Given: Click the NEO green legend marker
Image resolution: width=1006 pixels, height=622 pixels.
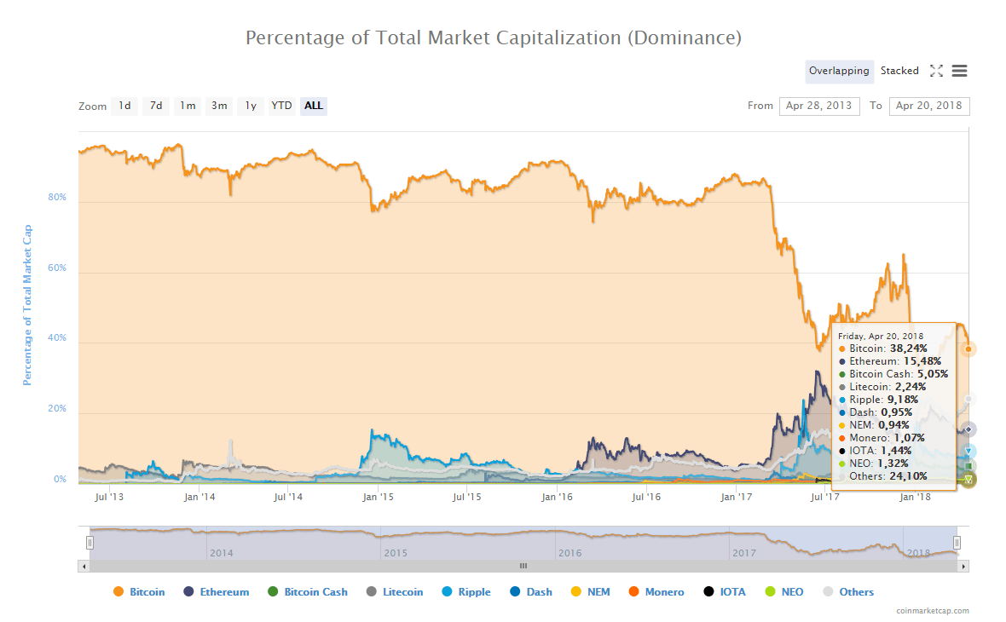Looking at the screenshot, I should click(x=770, y=592).
